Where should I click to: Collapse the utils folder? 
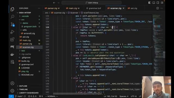tap(24, 30)
